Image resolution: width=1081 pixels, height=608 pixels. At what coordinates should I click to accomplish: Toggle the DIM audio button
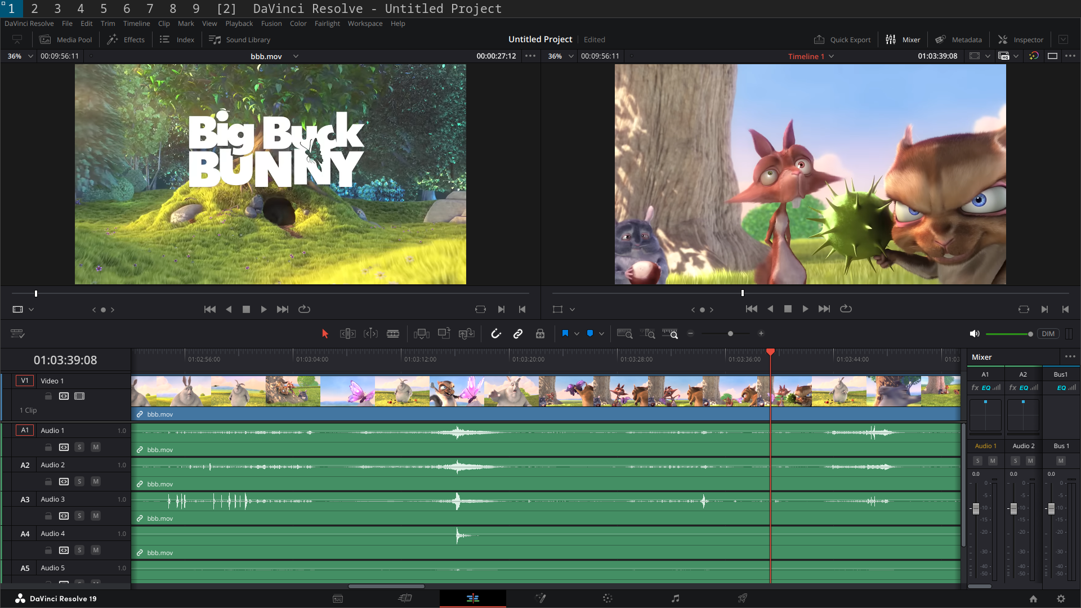1048,334
